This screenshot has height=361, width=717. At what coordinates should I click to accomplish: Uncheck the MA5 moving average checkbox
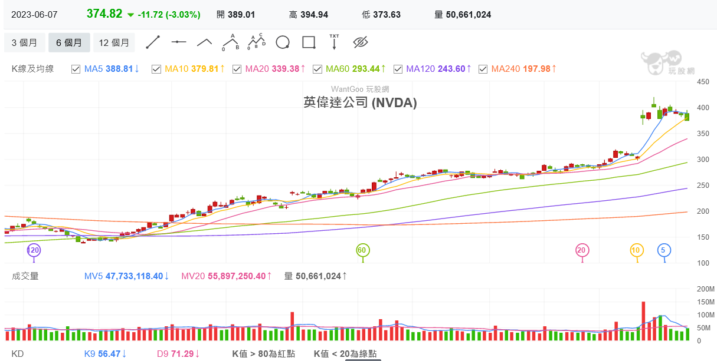click(76, 69)
